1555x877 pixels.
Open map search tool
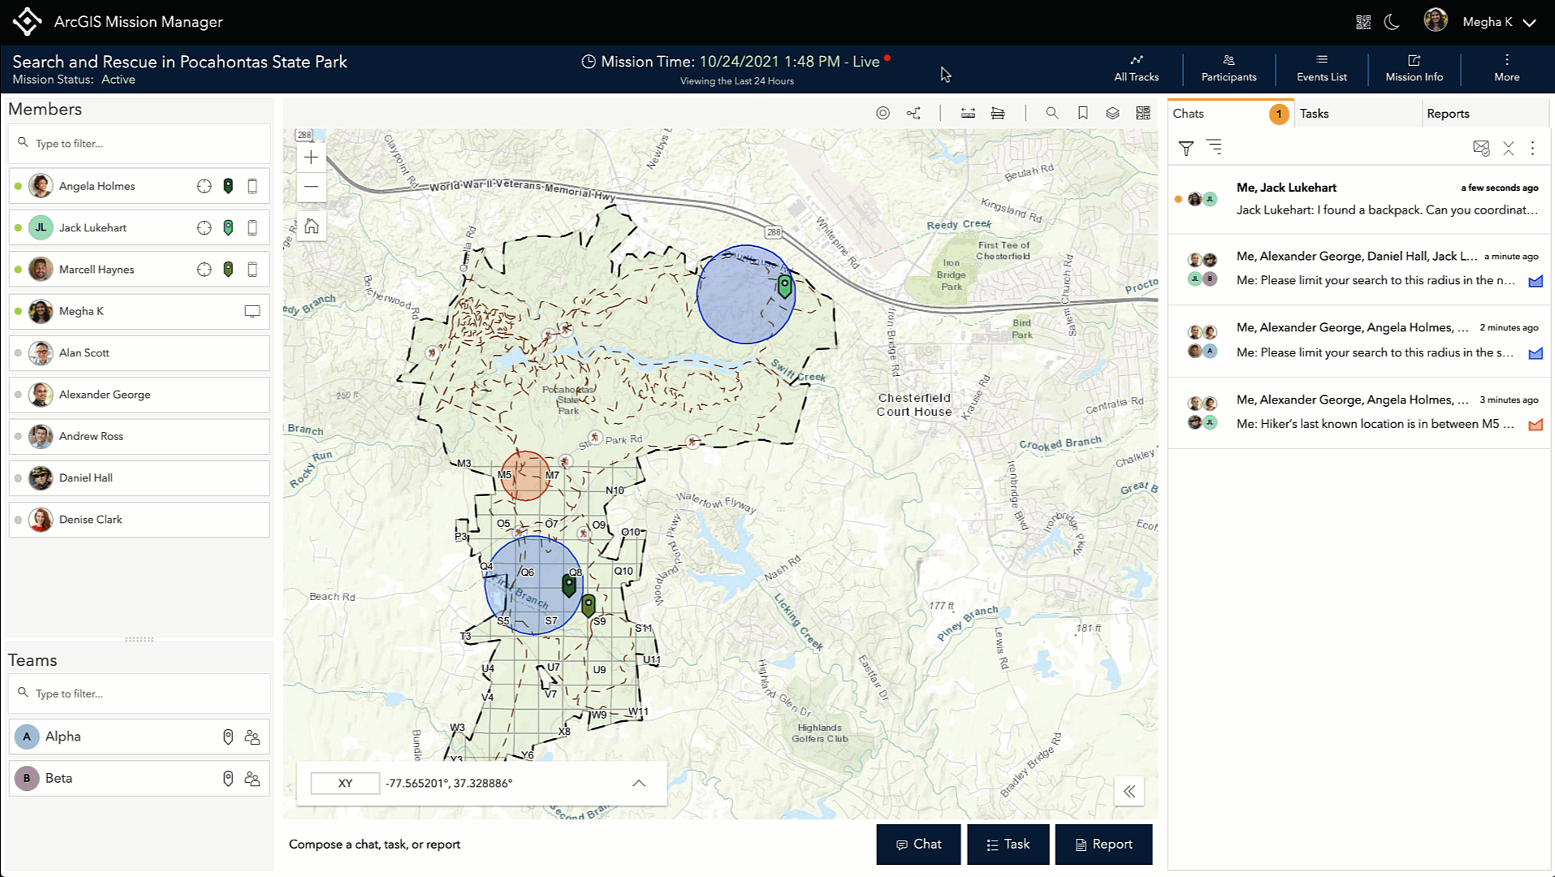(x=1052, y=113)
